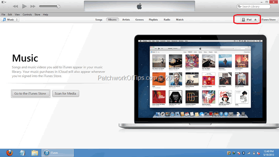279x157 pixels.
Task: Open the network signal tray icon
Action: pyautogui.click(x=249, y=153)
